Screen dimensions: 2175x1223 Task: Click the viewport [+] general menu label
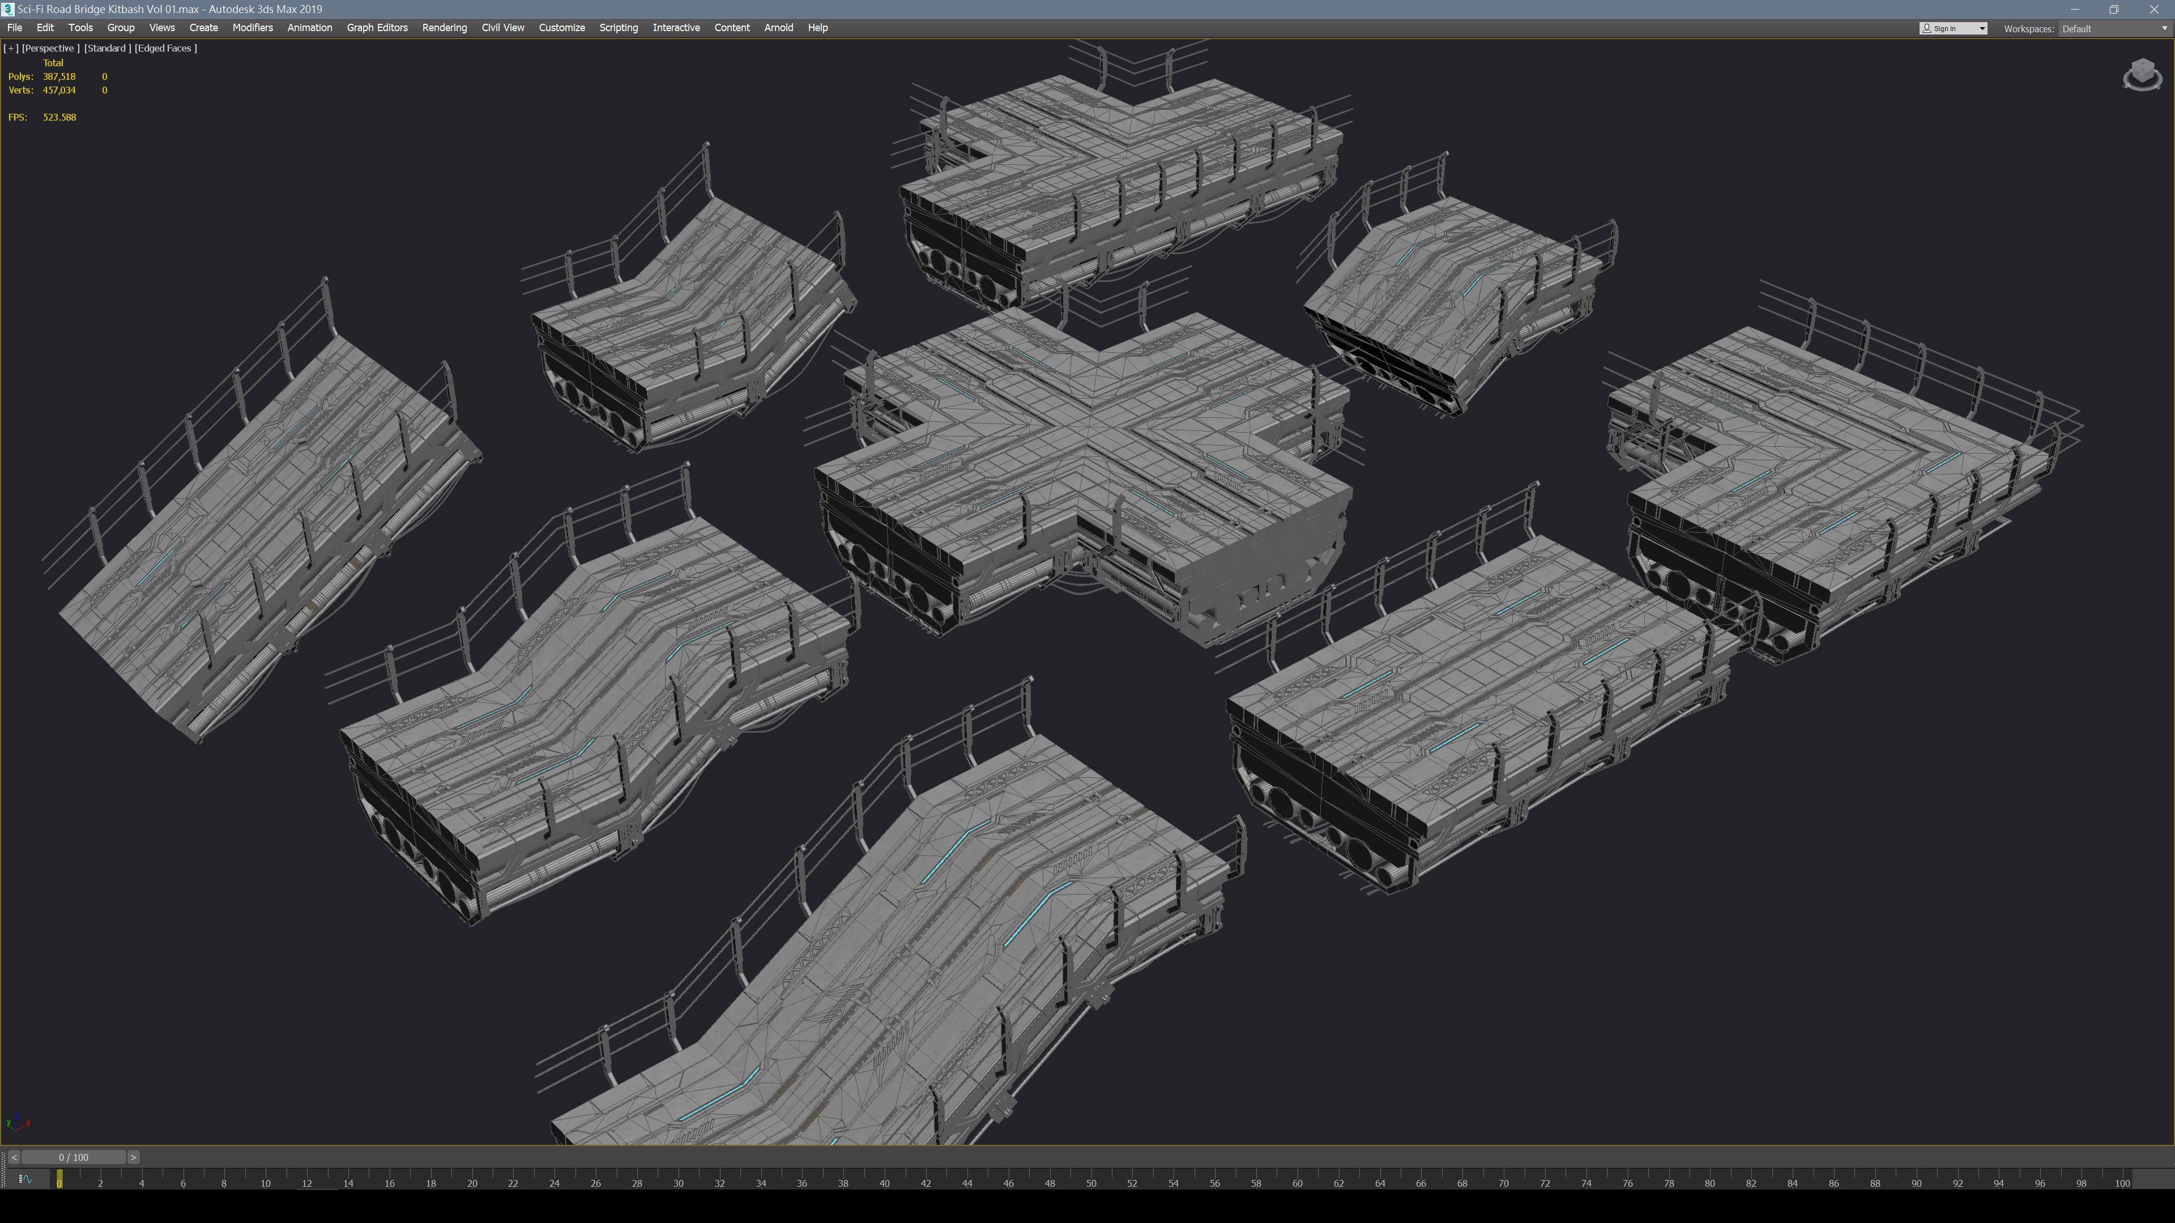pyautogui.click(x=11, y=48)
